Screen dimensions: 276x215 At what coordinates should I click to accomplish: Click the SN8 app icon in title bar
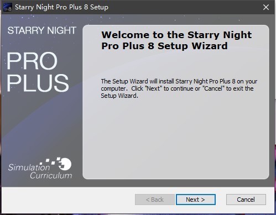click(7, 7)
